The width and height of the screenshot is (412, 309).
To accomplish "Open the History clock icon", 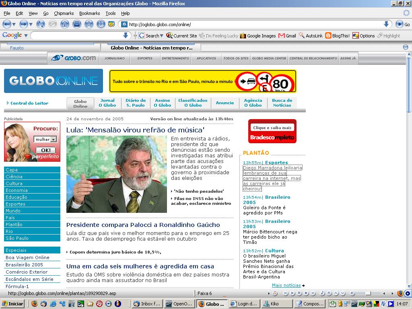I will tap(101, 24).
